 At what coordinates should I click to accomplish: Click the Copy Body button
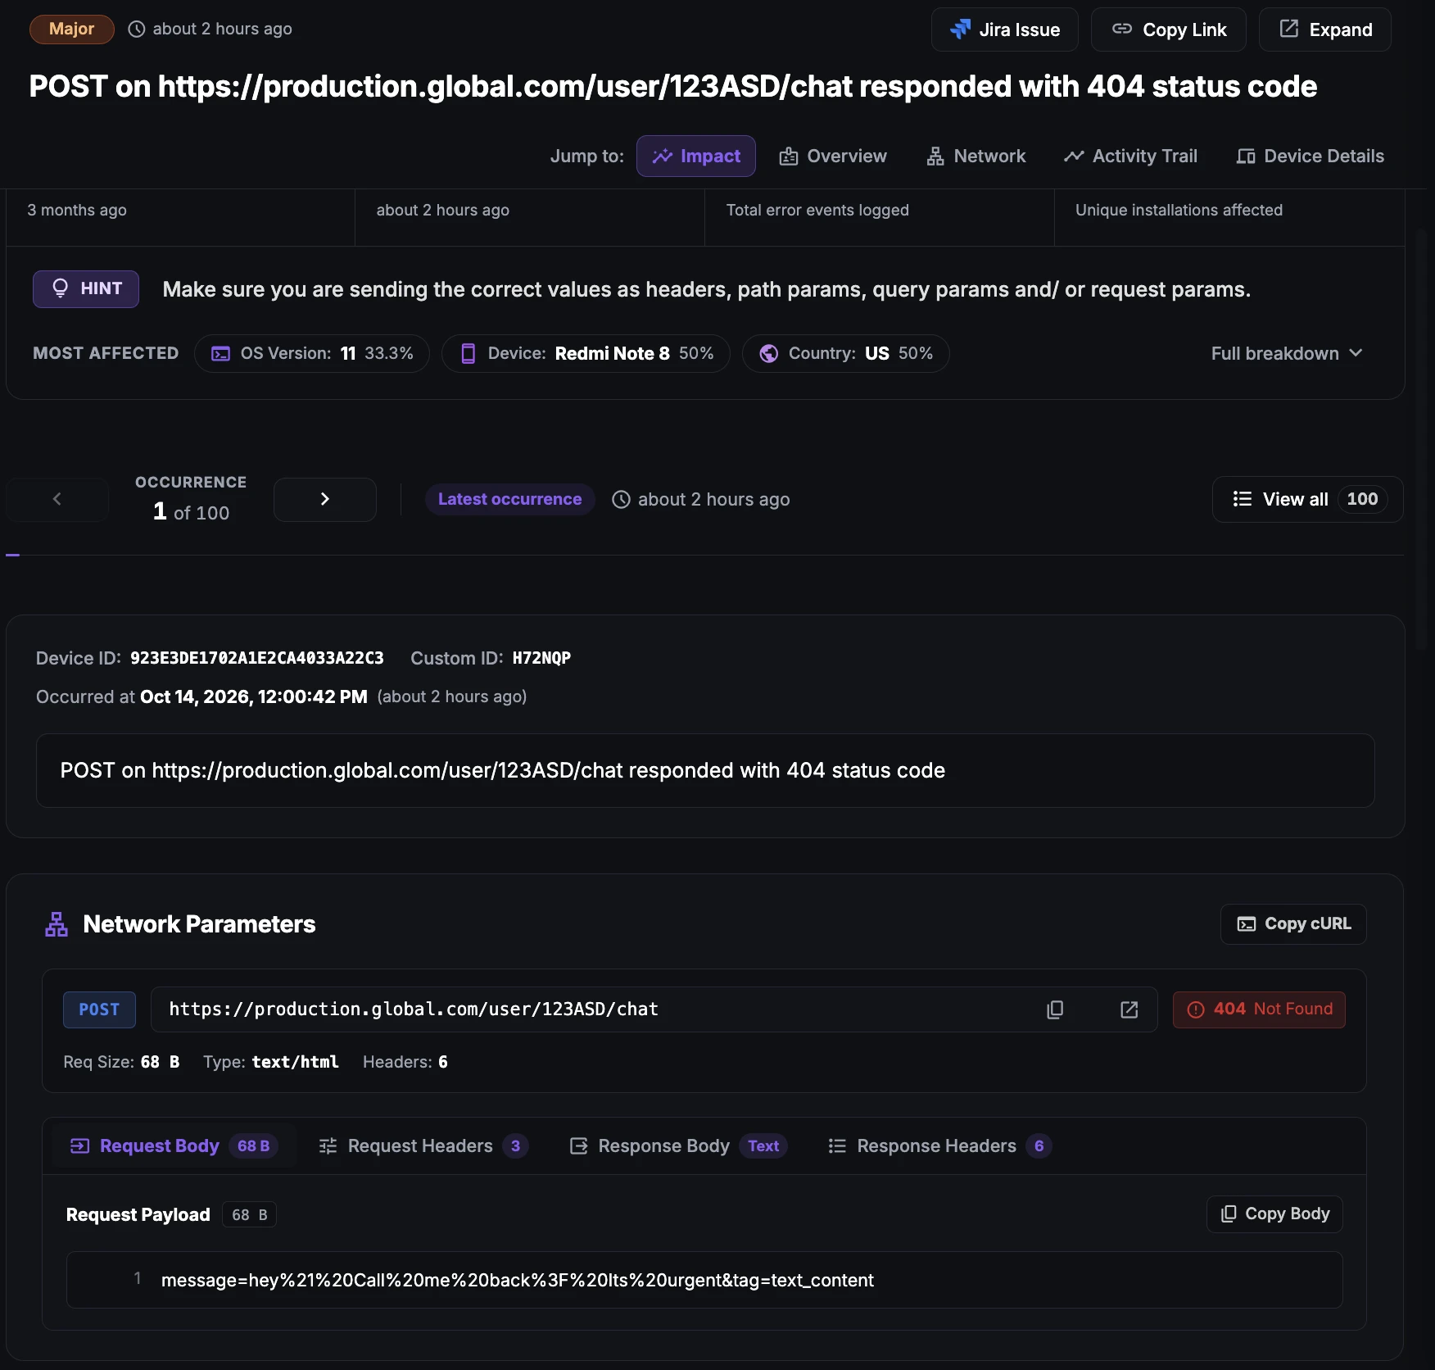[x=1274, y=1213]
